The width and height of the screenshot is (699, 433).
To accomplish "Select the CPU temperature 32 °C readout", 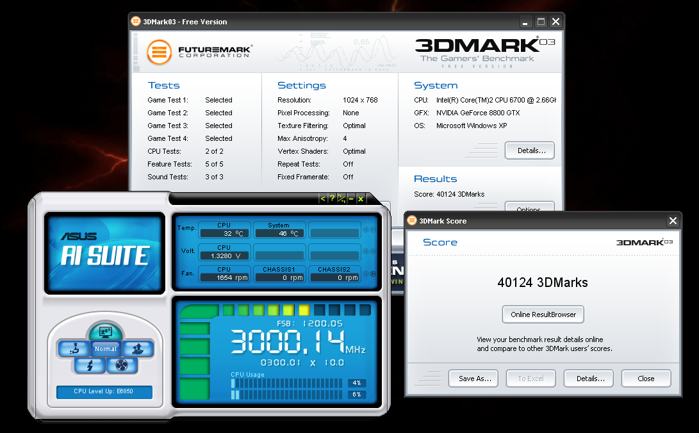I will (x=224, y=233).
